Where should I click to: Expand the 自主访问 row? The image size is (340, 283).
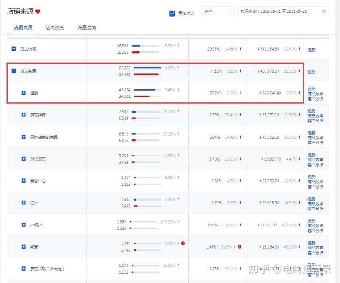[x=14, y=48]
